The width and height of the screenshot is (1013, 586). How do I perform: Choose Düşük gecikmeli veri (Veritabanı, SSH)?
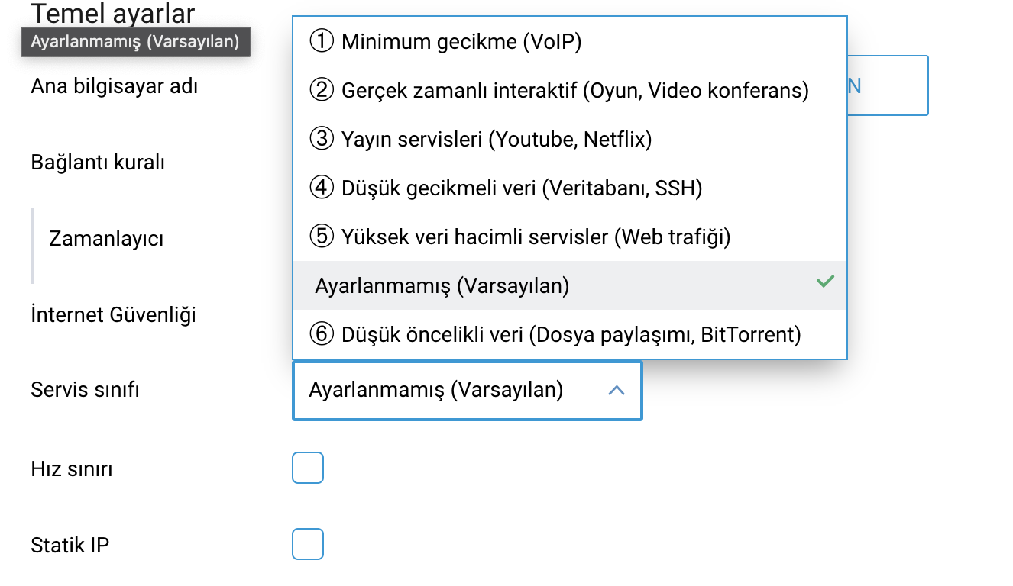pos(521,188)
